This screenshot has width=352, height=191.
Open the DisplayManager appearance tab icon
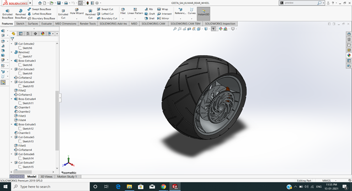(x=42, y=33)
